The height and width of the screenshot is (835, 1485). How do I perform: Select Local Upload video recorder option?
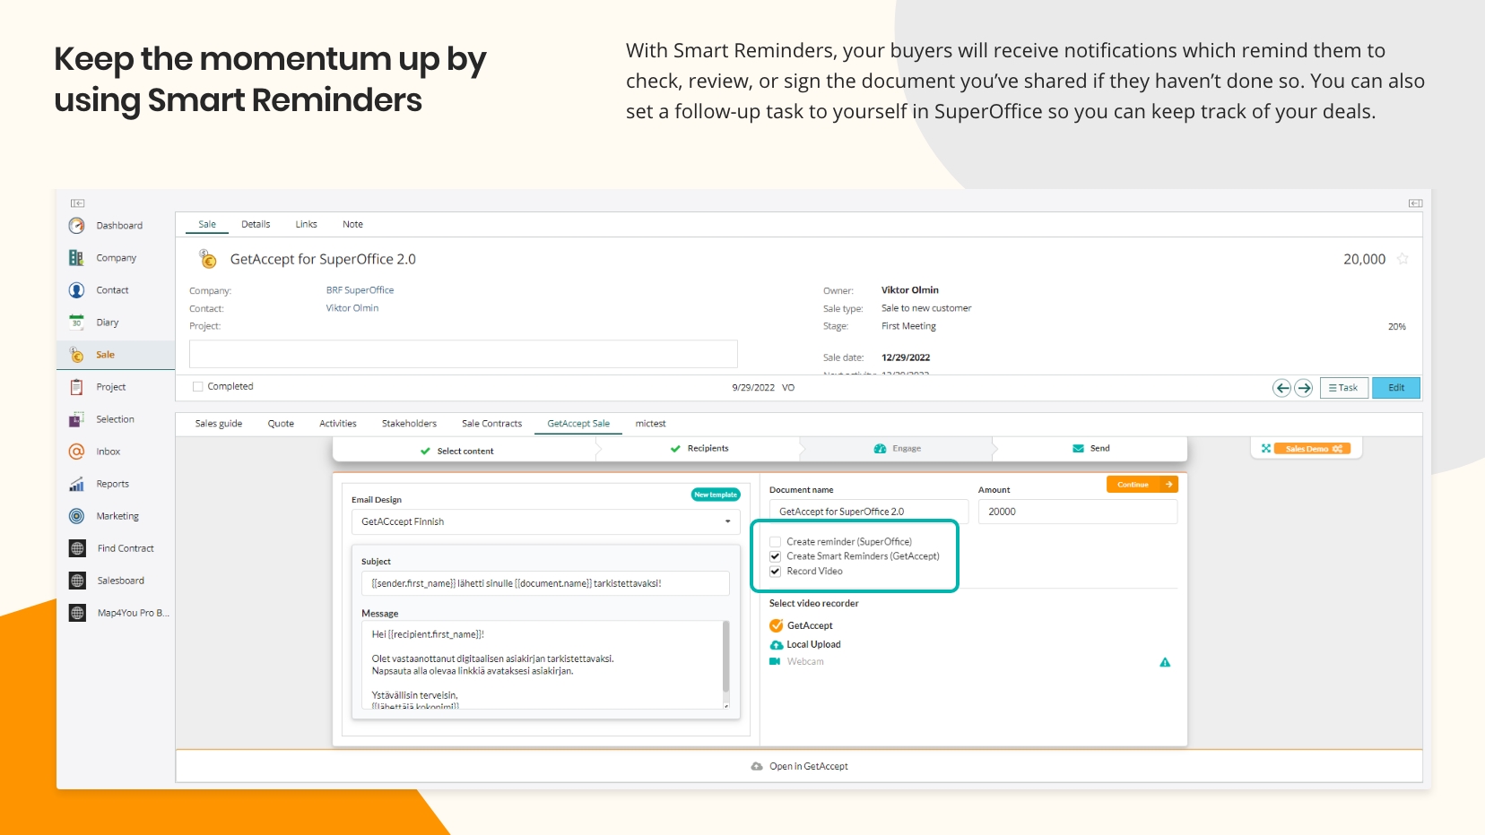click(x=805, y=644)
